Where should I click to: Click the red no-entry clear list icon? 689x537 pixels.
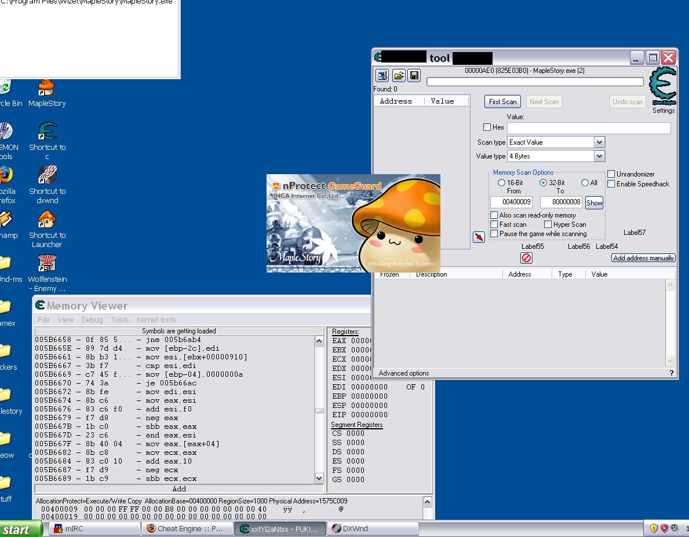526,258
